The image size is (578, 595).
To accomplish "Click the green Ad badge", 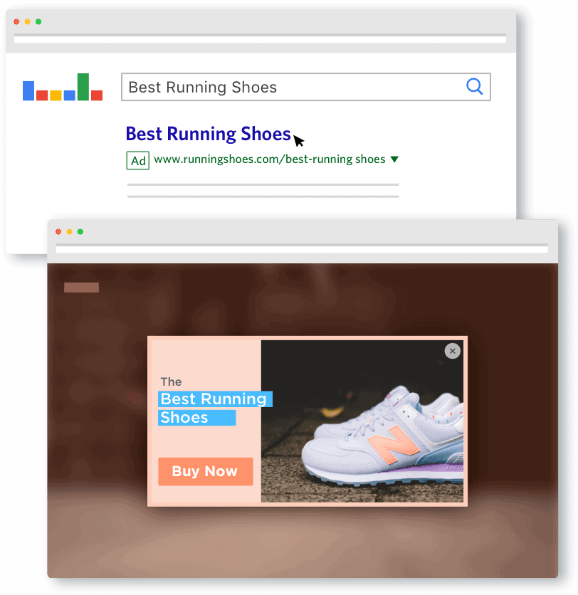I will [138, 161].
